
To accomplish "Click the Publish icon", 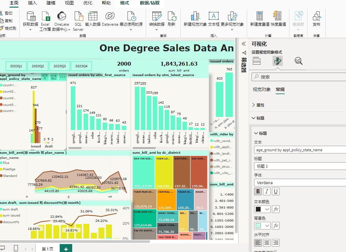I will pyautogui.click(x=316, y=16).
